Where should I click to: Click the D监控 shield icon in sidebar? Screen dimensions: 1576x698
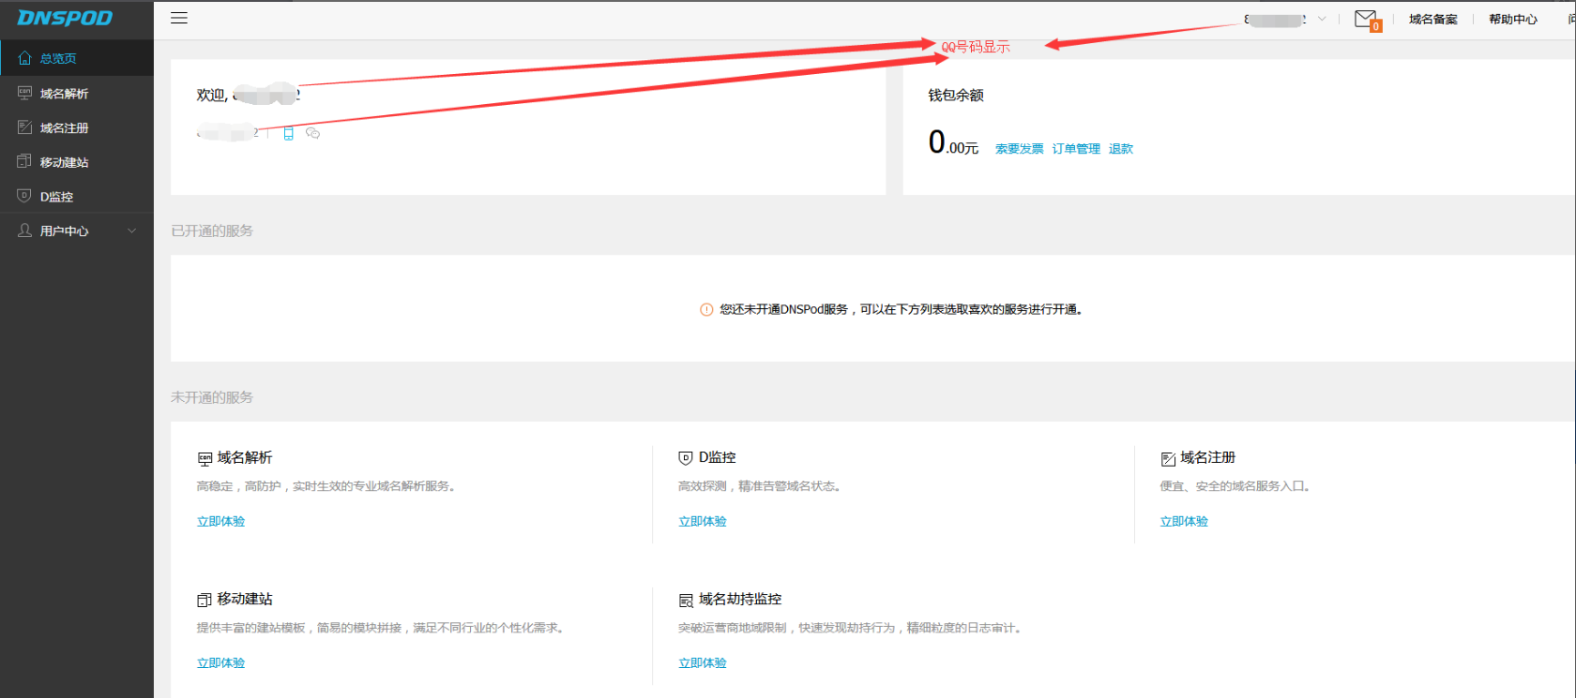pos(25,196)
